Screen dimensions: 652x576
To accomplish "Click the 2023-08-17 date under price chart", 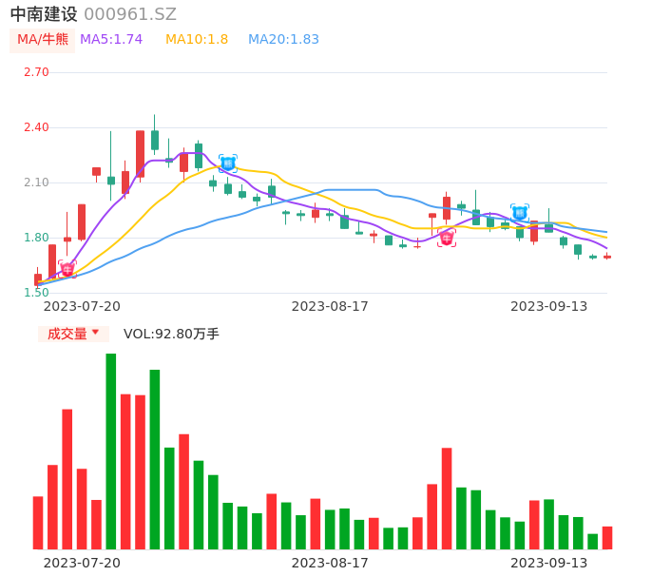I will [x=330, y=306].
